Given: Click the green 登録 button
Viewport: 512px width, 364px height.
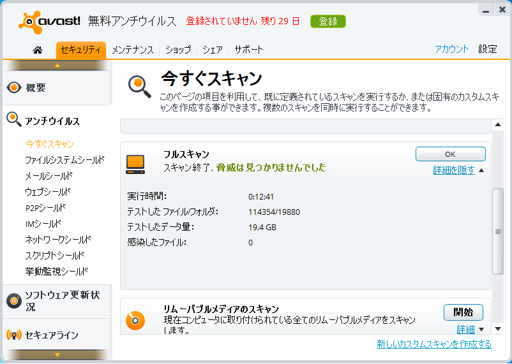Looking at the screenshot, I should click(328, 22).
